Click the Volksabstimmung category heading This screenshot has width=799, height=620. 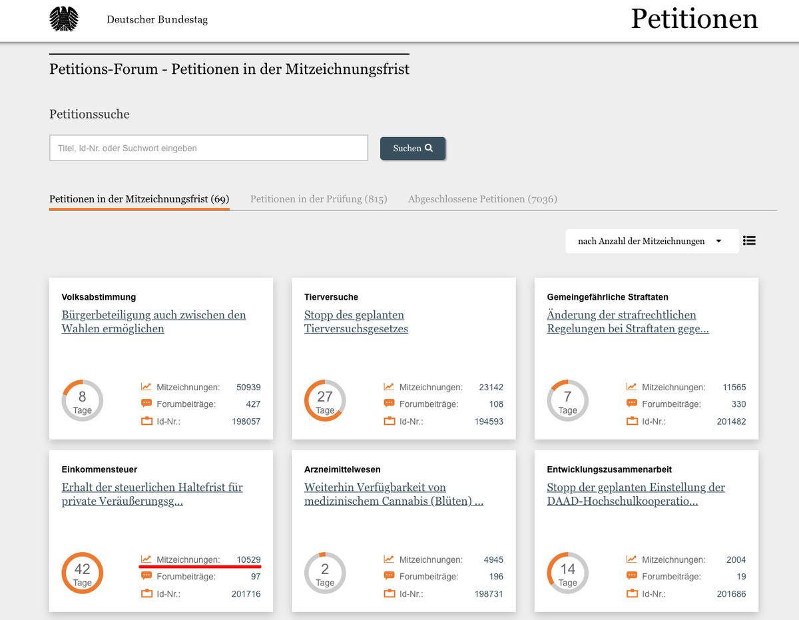[x=99, y=297]
